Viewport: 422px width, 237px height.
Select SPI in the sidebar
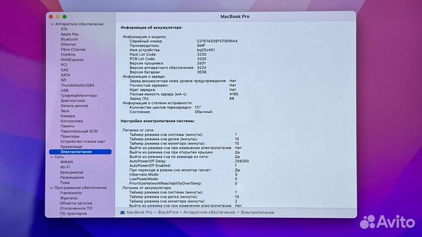tap(63, 80)
